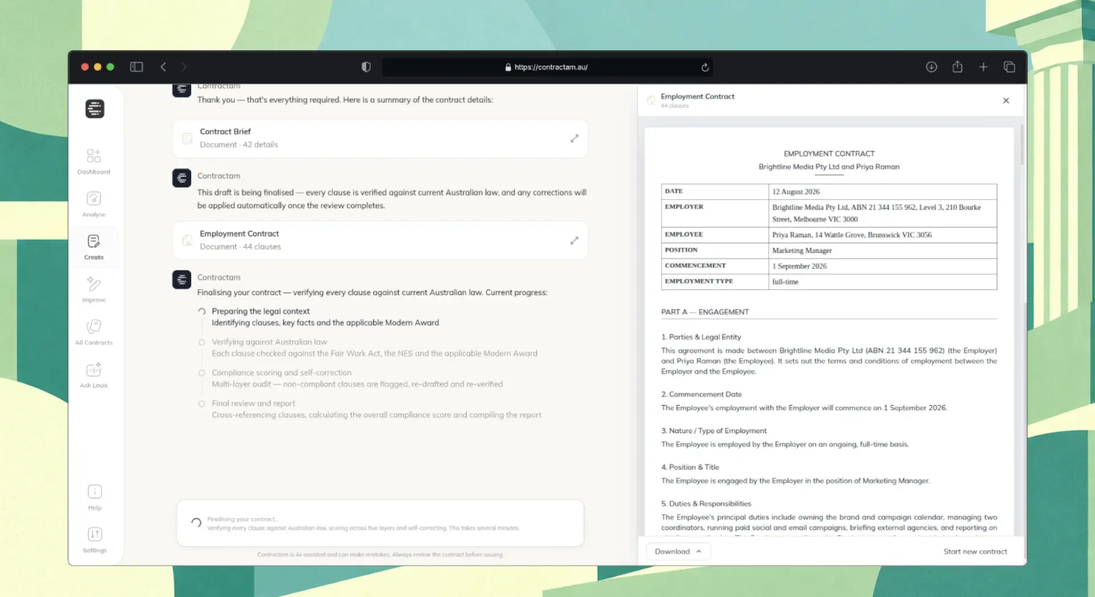Open Settings in the sidebar

coord(95,540)
